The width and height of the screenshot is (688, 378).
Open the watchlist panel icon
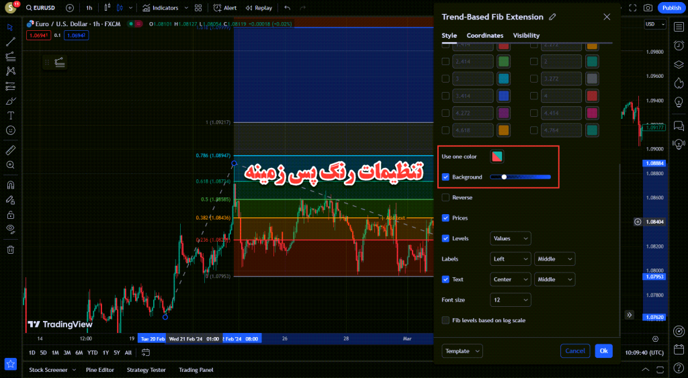(x=679, y=27)
